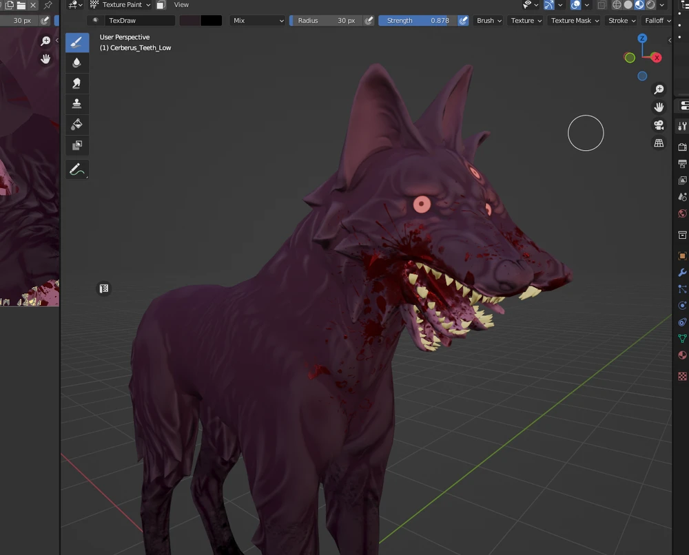
Task: Click the secondary black color swatch
Action: pos(211,21)
